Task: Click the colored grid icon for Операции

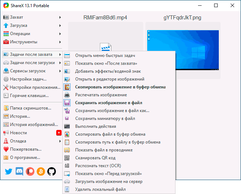Action: click(6, 34)
